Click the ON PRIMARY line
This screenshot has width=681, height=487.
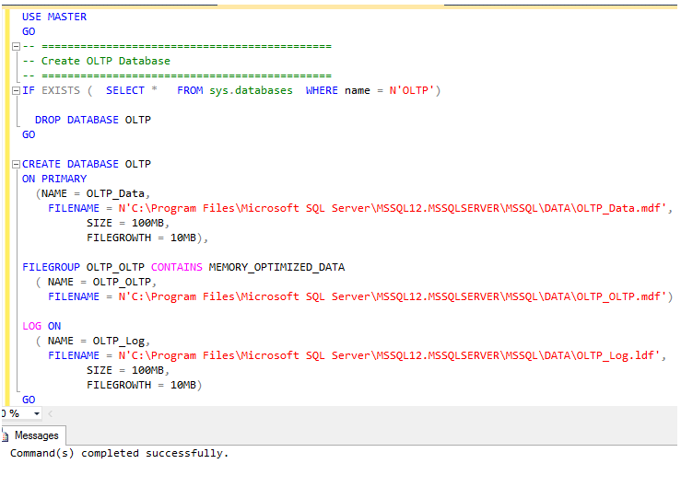click(54, 179)
